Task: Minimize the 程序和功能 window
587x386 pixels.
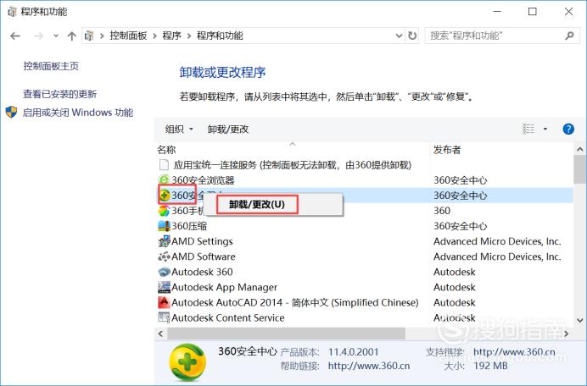Action: [x=497, y=12]
